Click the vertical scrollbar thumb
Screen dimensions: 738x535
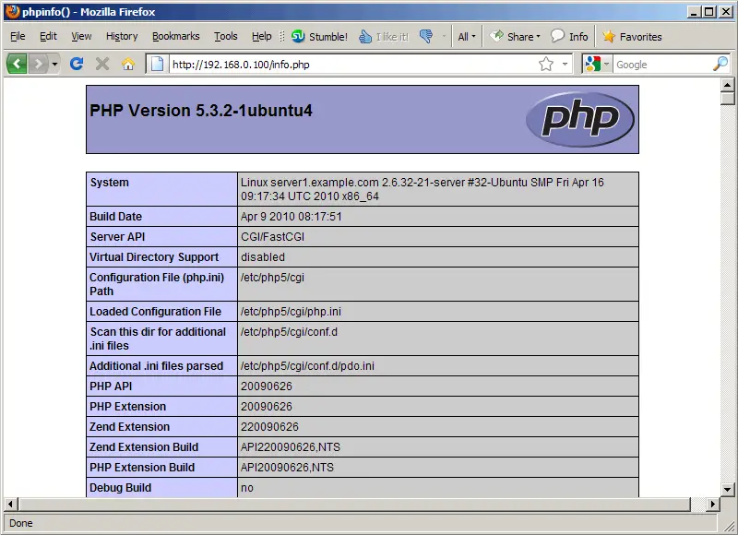coord(727,99)
